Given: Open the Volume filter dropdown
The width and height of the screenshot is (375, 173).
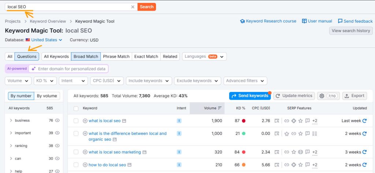Looking at the screenshot, I should coord(18,81).
